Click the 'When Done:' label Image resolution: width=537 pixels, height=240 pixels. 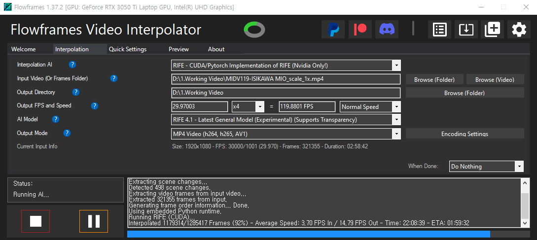coord(423,166)
